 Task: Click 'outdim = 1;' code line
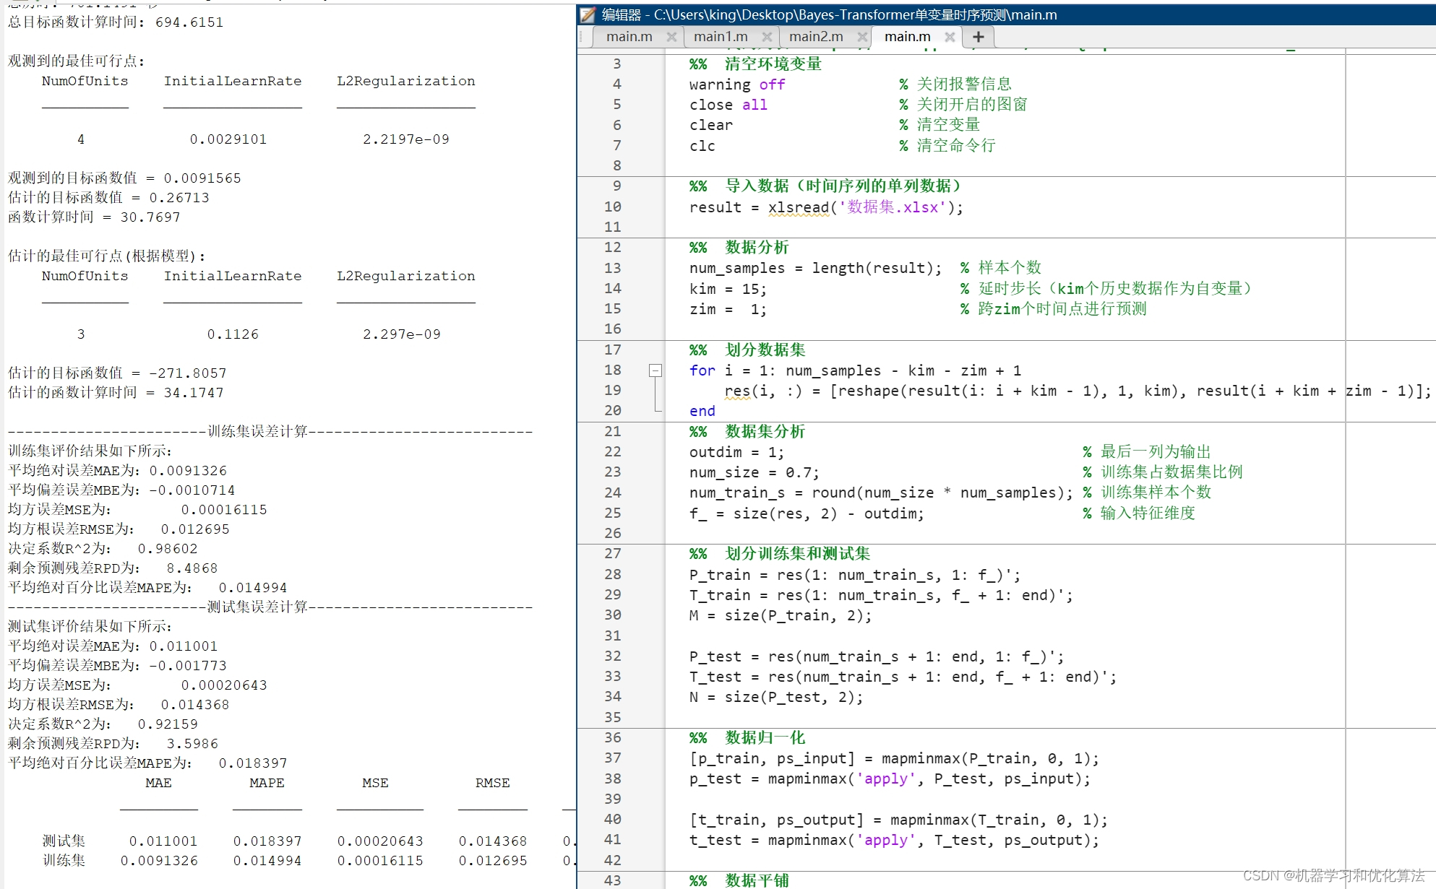point(736,453)
